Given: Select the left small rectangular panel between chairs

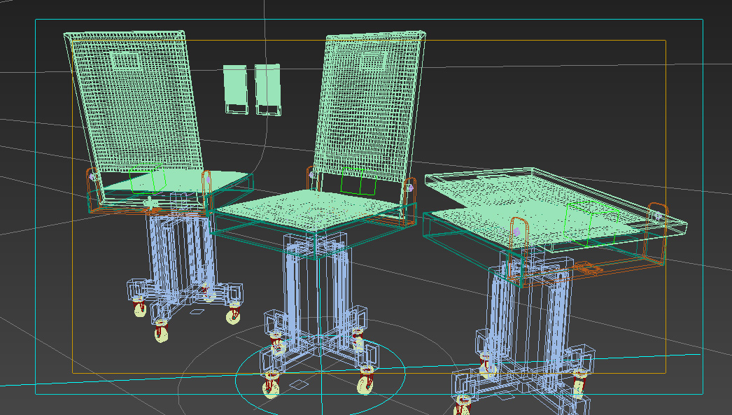Looking at the screenshot, I should click(236, 89).
